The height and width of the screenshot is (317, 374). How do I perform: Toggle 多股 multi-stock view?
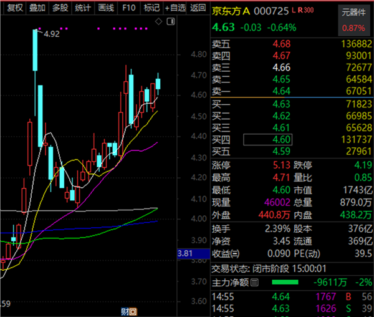click(60, 8)
